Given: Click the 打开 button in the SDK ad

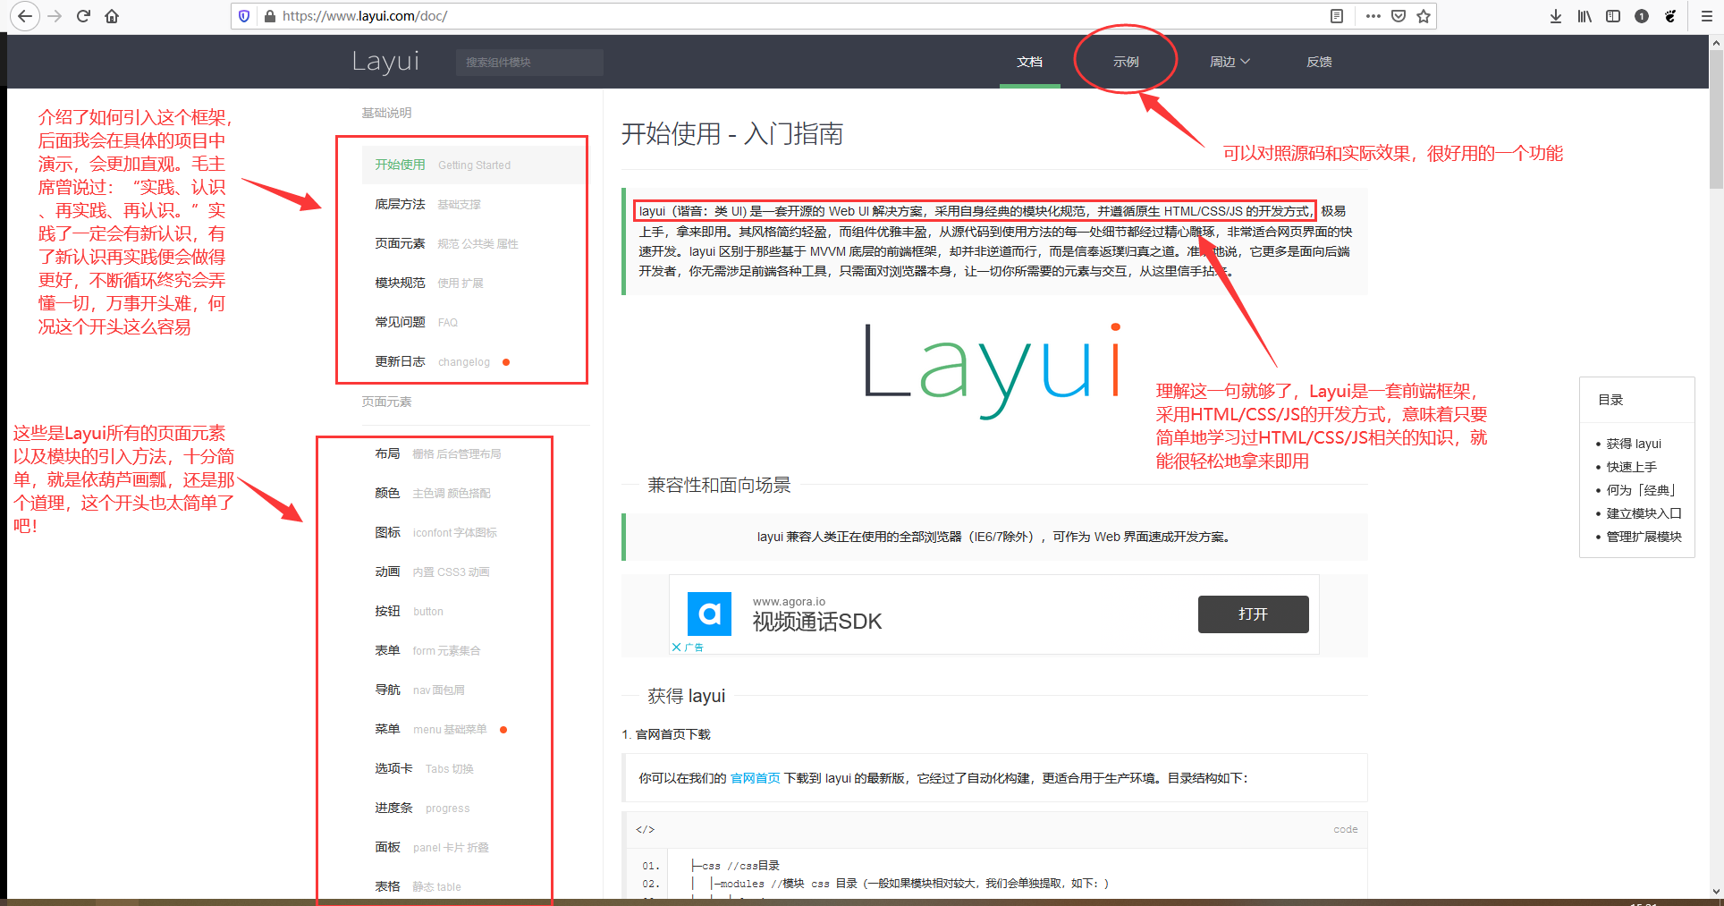Looking at the screenshot, I should point(1253,614).
